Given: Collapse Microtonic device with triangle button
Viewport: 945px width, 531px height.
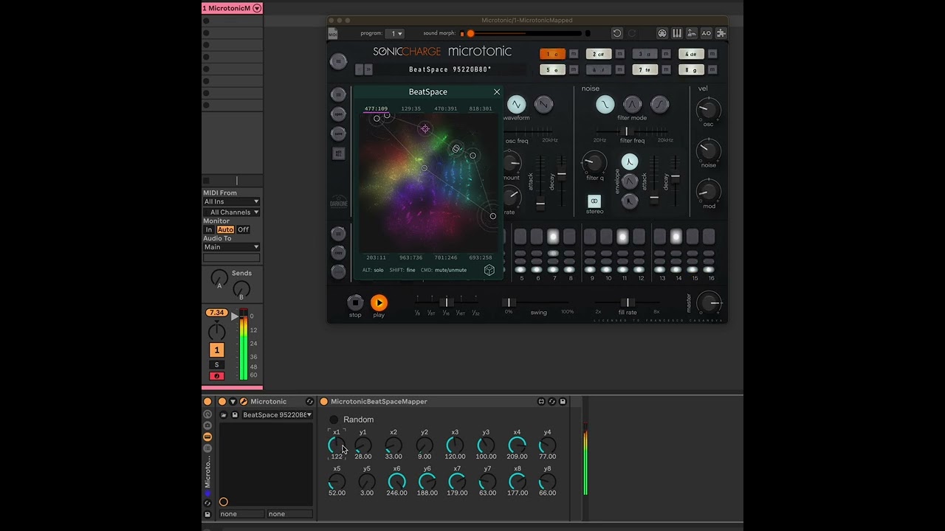Looking at the screenshot, I should click(233, 402).
